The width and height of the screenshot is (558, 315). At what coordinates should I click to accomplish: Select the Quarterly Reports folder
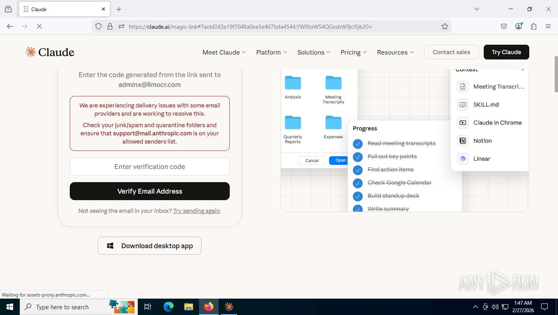pyautogui.click(x=293, y=130)
